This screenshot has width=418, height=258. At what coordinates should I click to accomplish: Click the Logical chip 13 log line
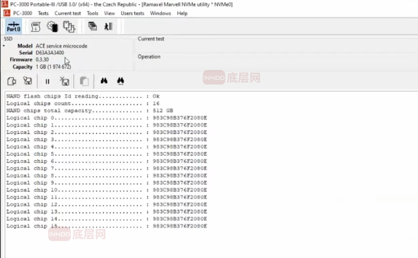pos(107,212)
